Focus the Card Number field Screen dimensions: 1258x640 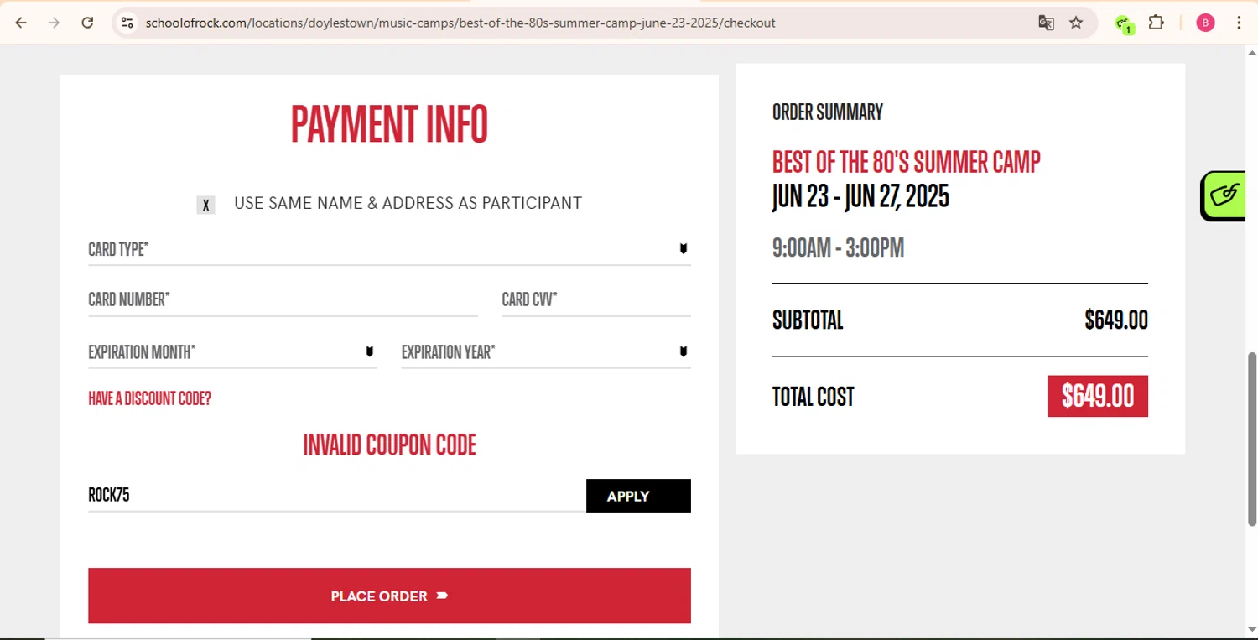click(283, 300)
